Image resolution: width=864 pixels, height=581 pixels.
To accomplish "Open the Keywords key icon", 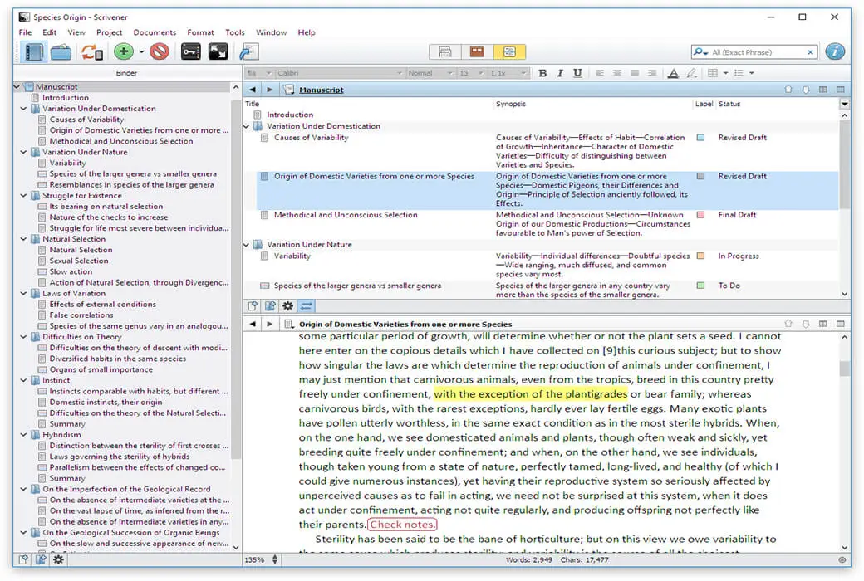I will click(x=190, y=52).
